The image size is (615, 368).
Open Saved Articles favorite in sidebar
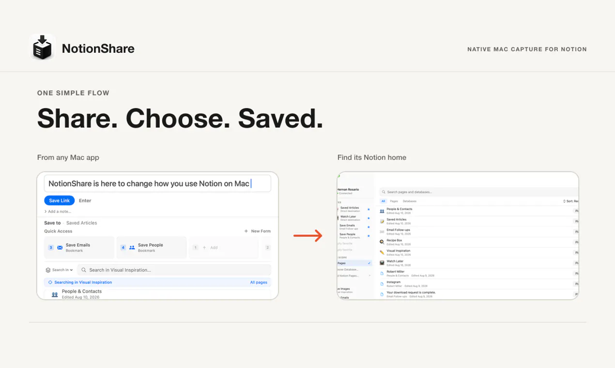pos(350,209)
